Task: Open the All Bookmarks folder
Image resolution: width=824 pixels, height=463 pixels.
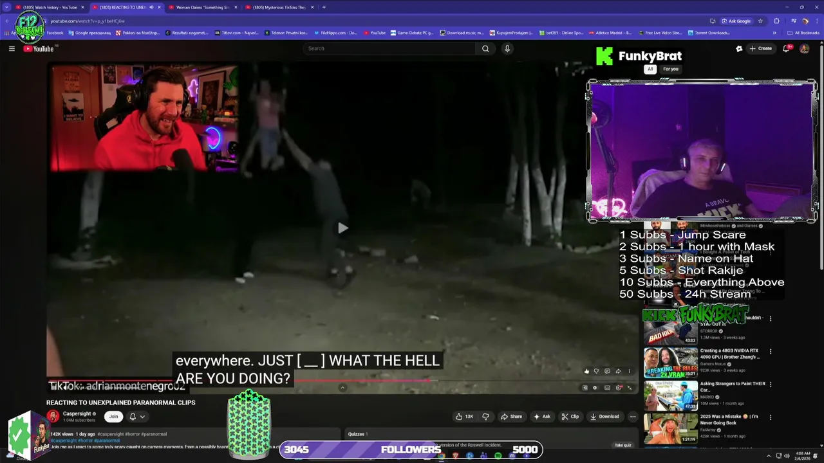Action: coord(803,33)
